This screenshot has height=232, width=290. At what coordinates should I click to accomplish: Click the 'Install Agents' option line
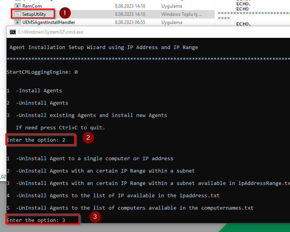point(34,91)
